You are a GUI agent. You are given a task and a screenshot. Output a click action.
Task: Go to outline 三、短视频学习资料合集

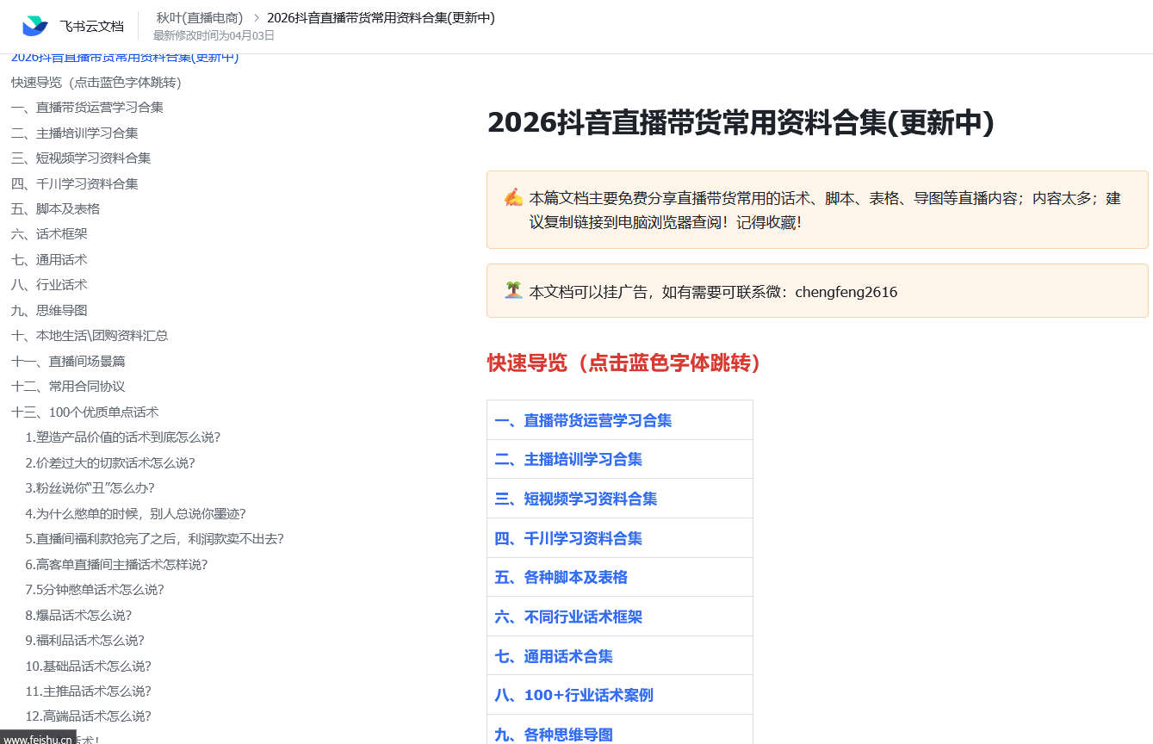tap(81, 158)
